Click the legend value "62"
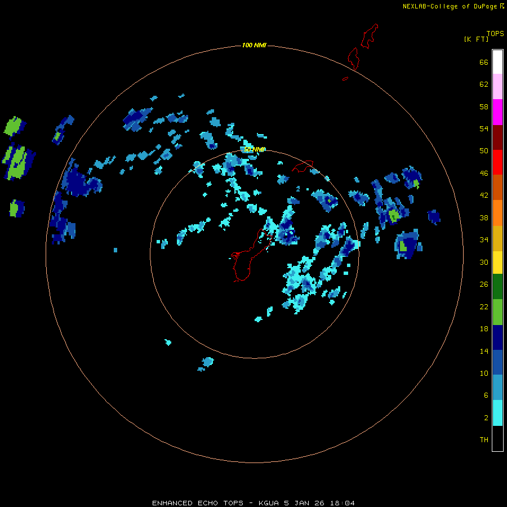Image resolution: width=507 pixels, height=507 pixels. 484,84
